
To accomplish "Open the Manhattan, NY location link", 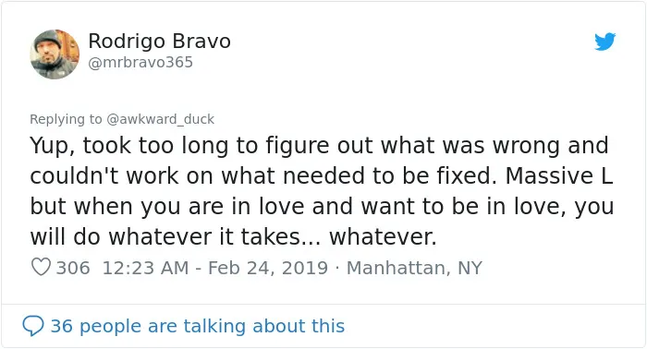I will tap(414, 268).
